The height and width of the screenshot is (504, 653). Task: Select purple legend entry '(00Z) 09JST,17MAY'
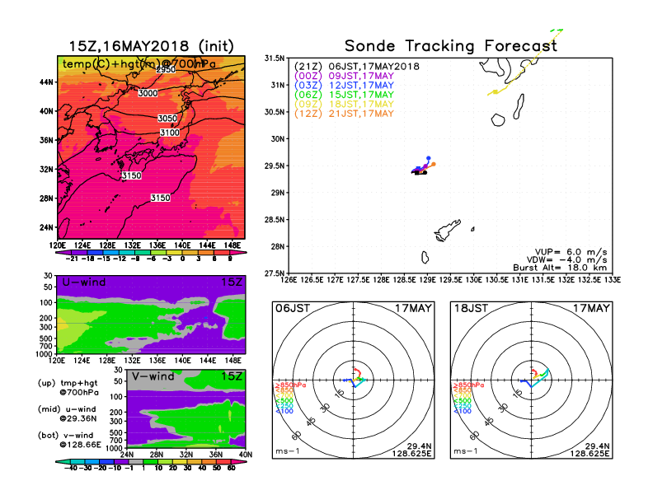click(x=344, y=76)
